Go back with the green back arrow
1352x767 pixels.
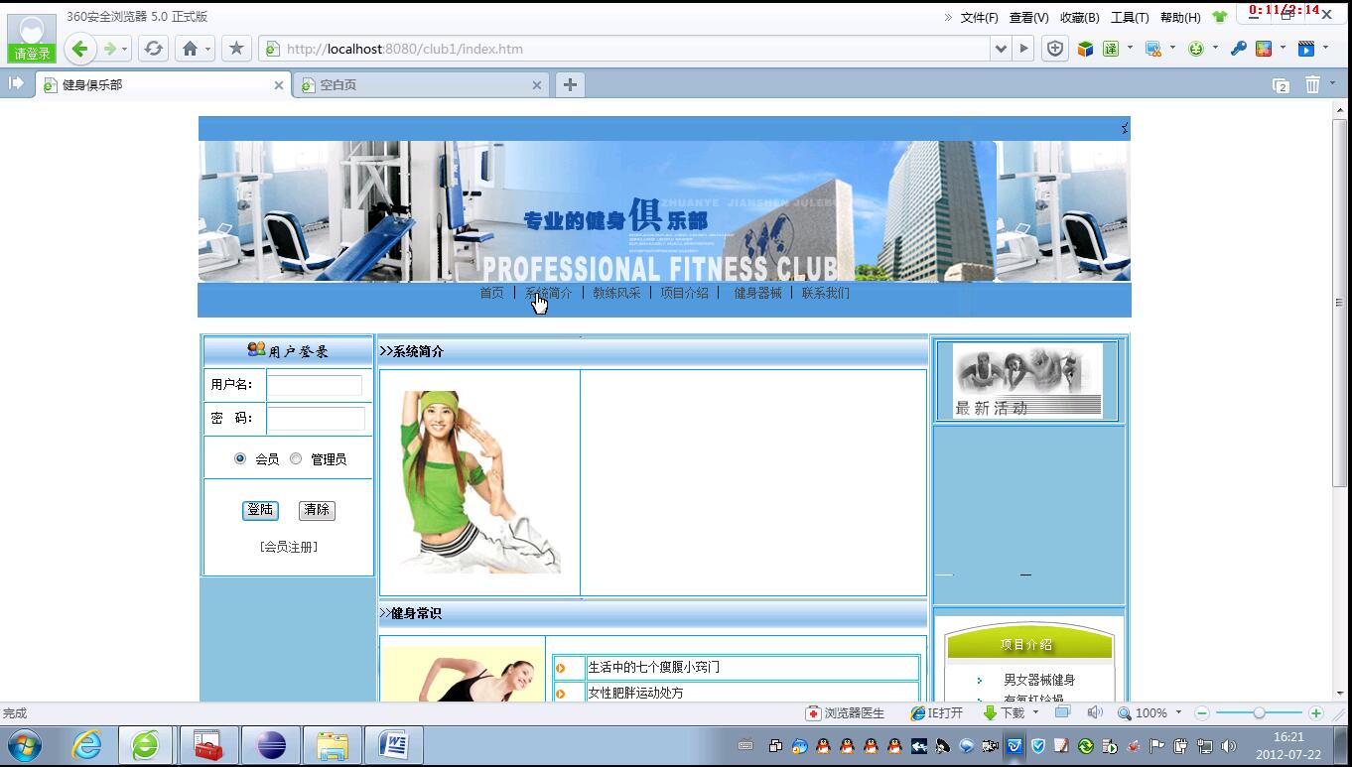tap(79, 49)
